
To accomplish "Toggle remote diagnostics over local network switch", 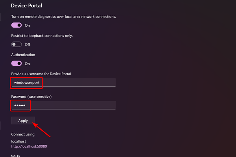I will [x=17, y=25].
